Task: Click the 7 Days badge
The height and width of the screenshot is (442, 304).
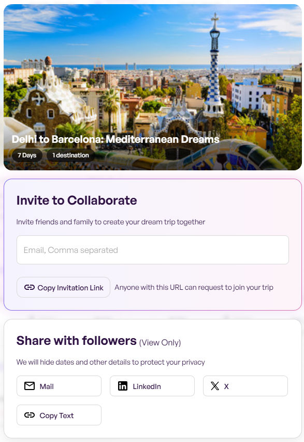Action: click(x=27, y=155)
